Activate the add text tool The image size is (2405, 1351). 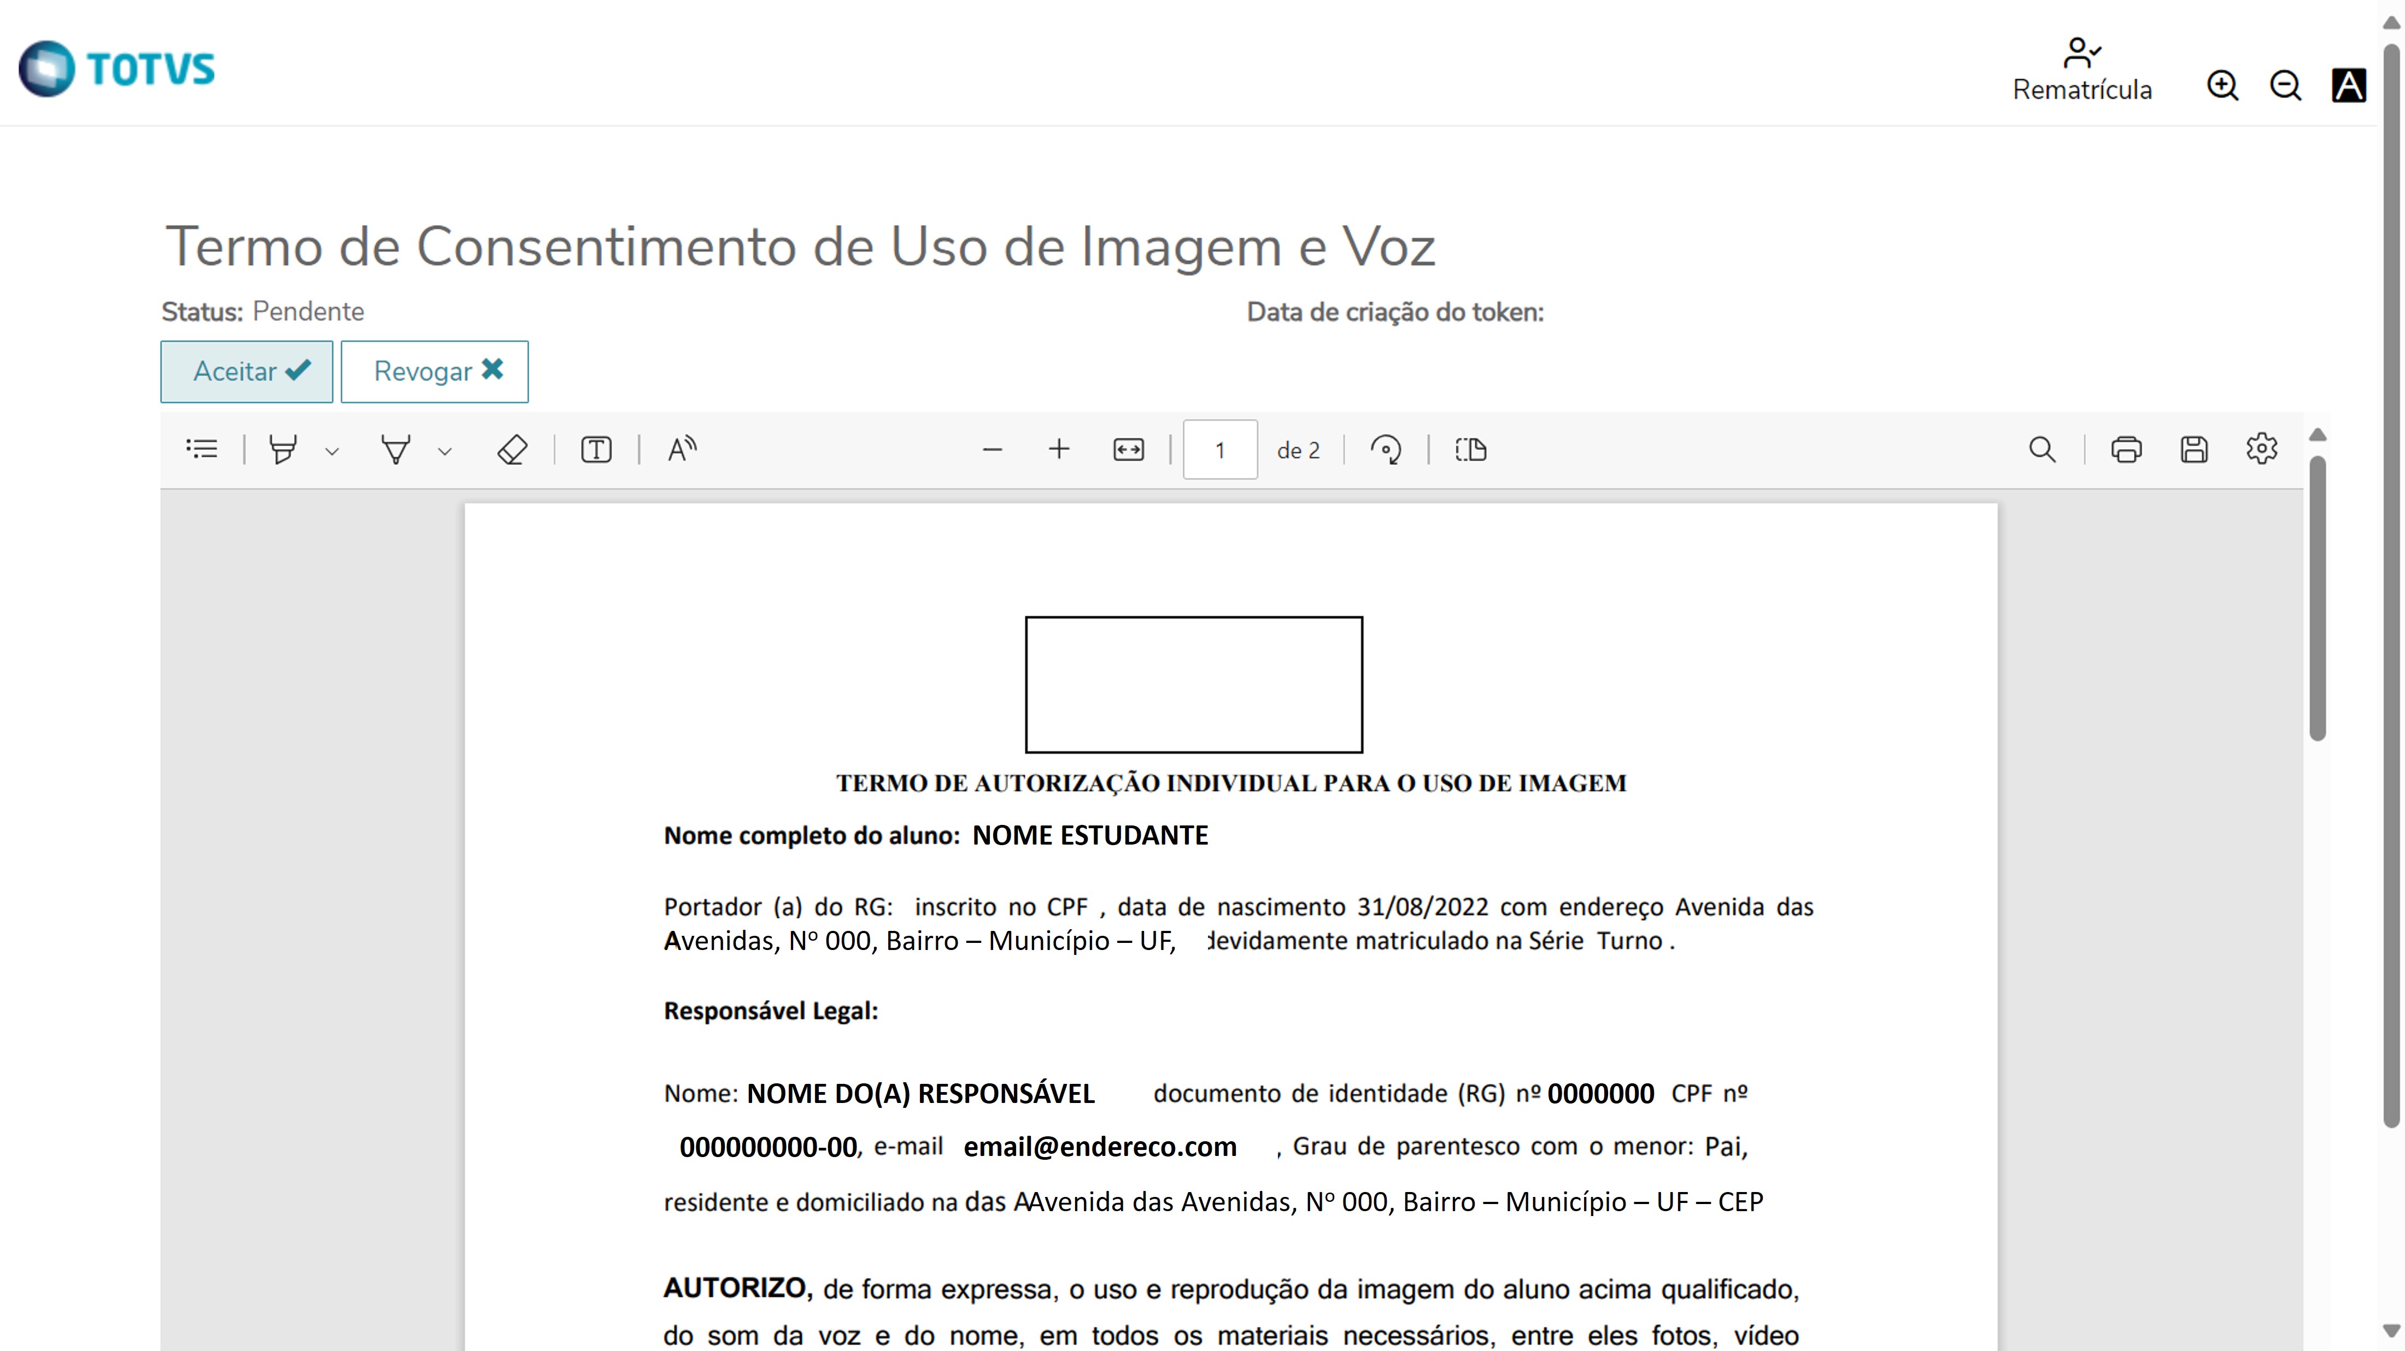[x=596, y=450]
